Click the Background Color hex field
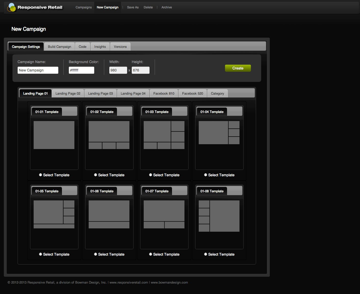This screenshot has width=360, height=294. point(82,70)
